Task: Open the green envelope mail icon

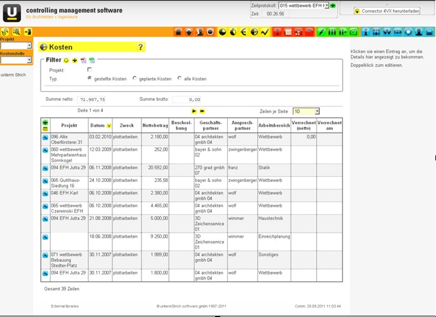Action: point(353,32)
